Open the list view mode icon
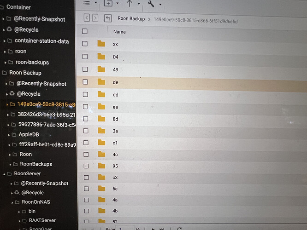This screenshot has height=230, width=307. pyautogui.click(x=87, y=3)
